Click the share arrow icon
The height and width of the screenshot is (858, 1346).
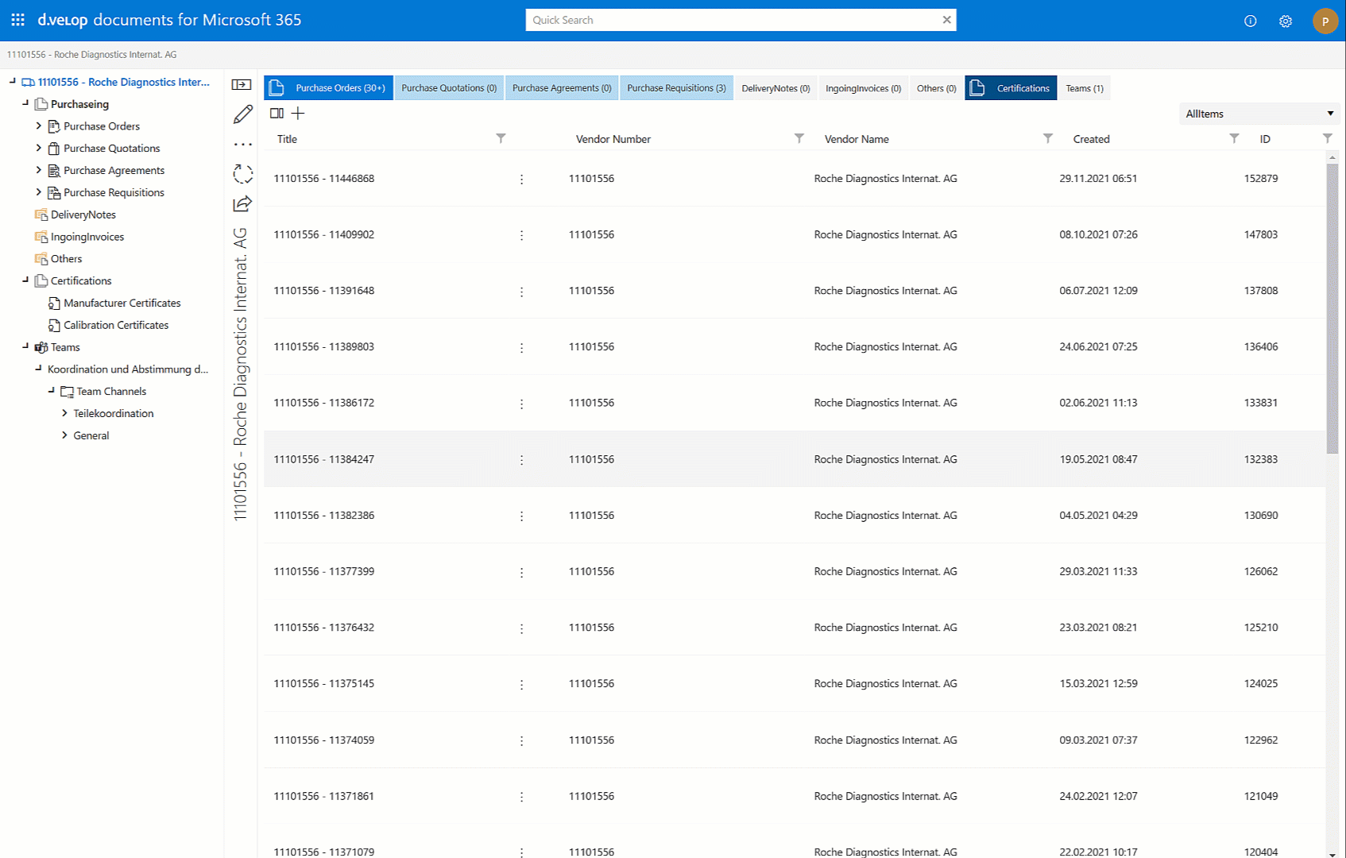tap(242, 204)
